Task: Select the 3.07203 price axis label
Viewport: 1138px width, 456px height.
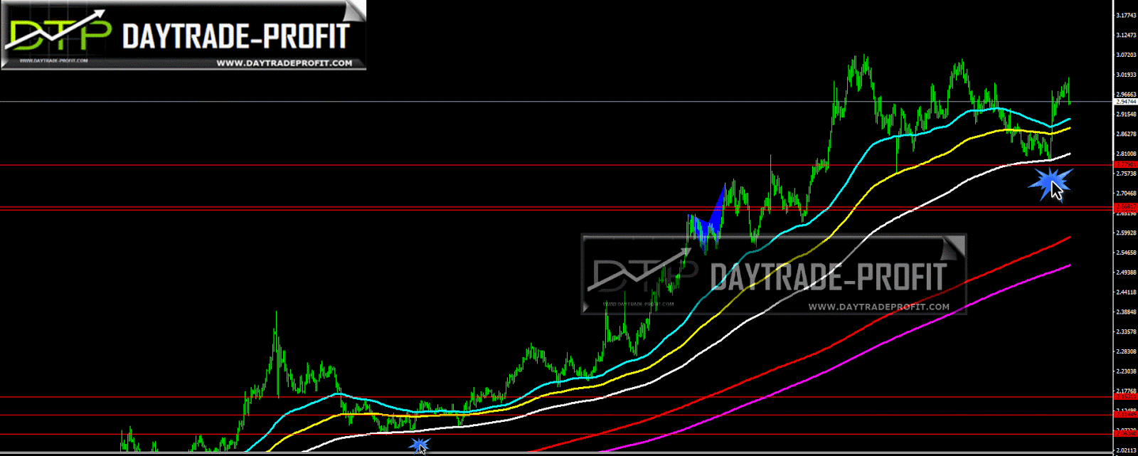Action: click(x=1126, y=55)
